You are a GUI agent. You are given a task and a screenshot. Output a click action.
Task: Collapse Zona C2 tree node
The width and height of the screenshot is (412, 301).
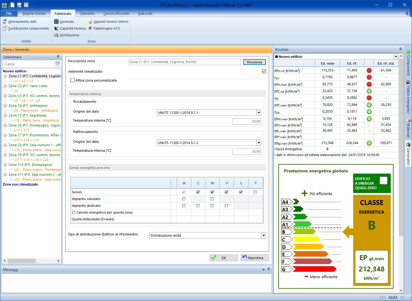pos(5,86)
